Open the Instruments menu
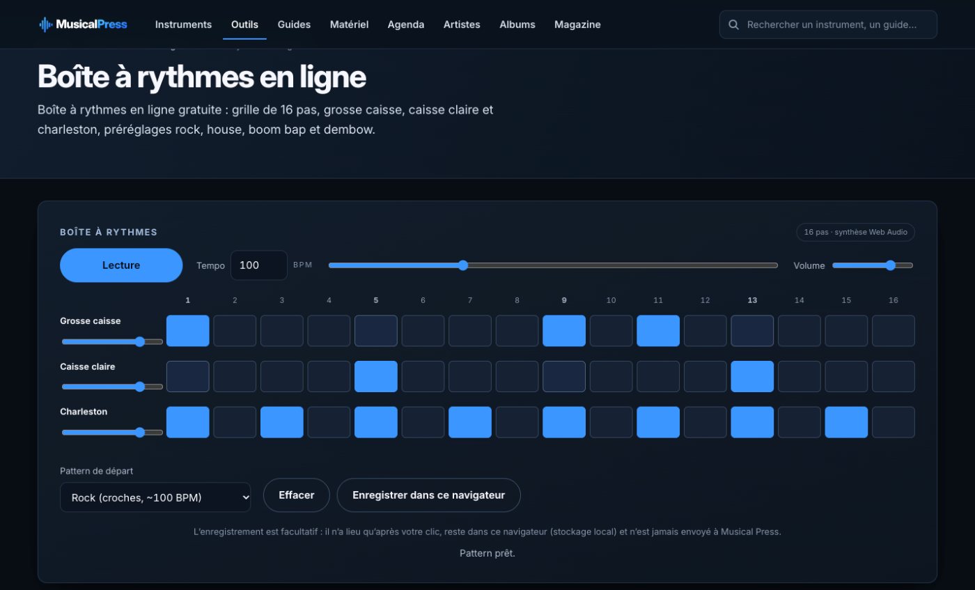975x590 pixels. (x=183, y=24)
